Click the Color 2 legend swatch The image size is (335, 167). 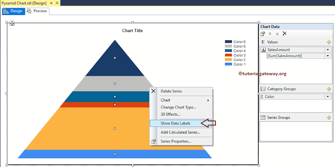[x=228, y=60]
